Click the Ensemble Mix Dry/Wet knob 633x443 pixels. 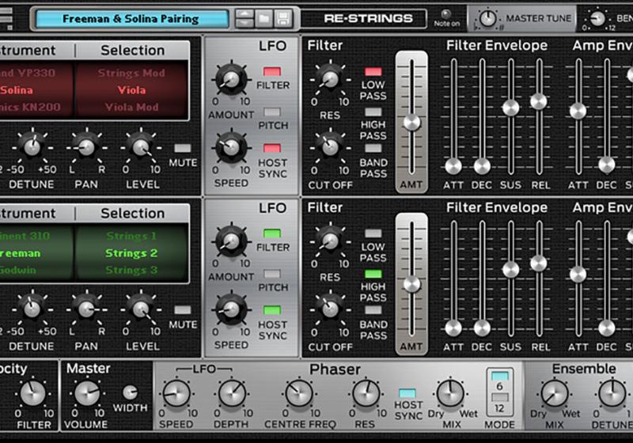point(554,392)
